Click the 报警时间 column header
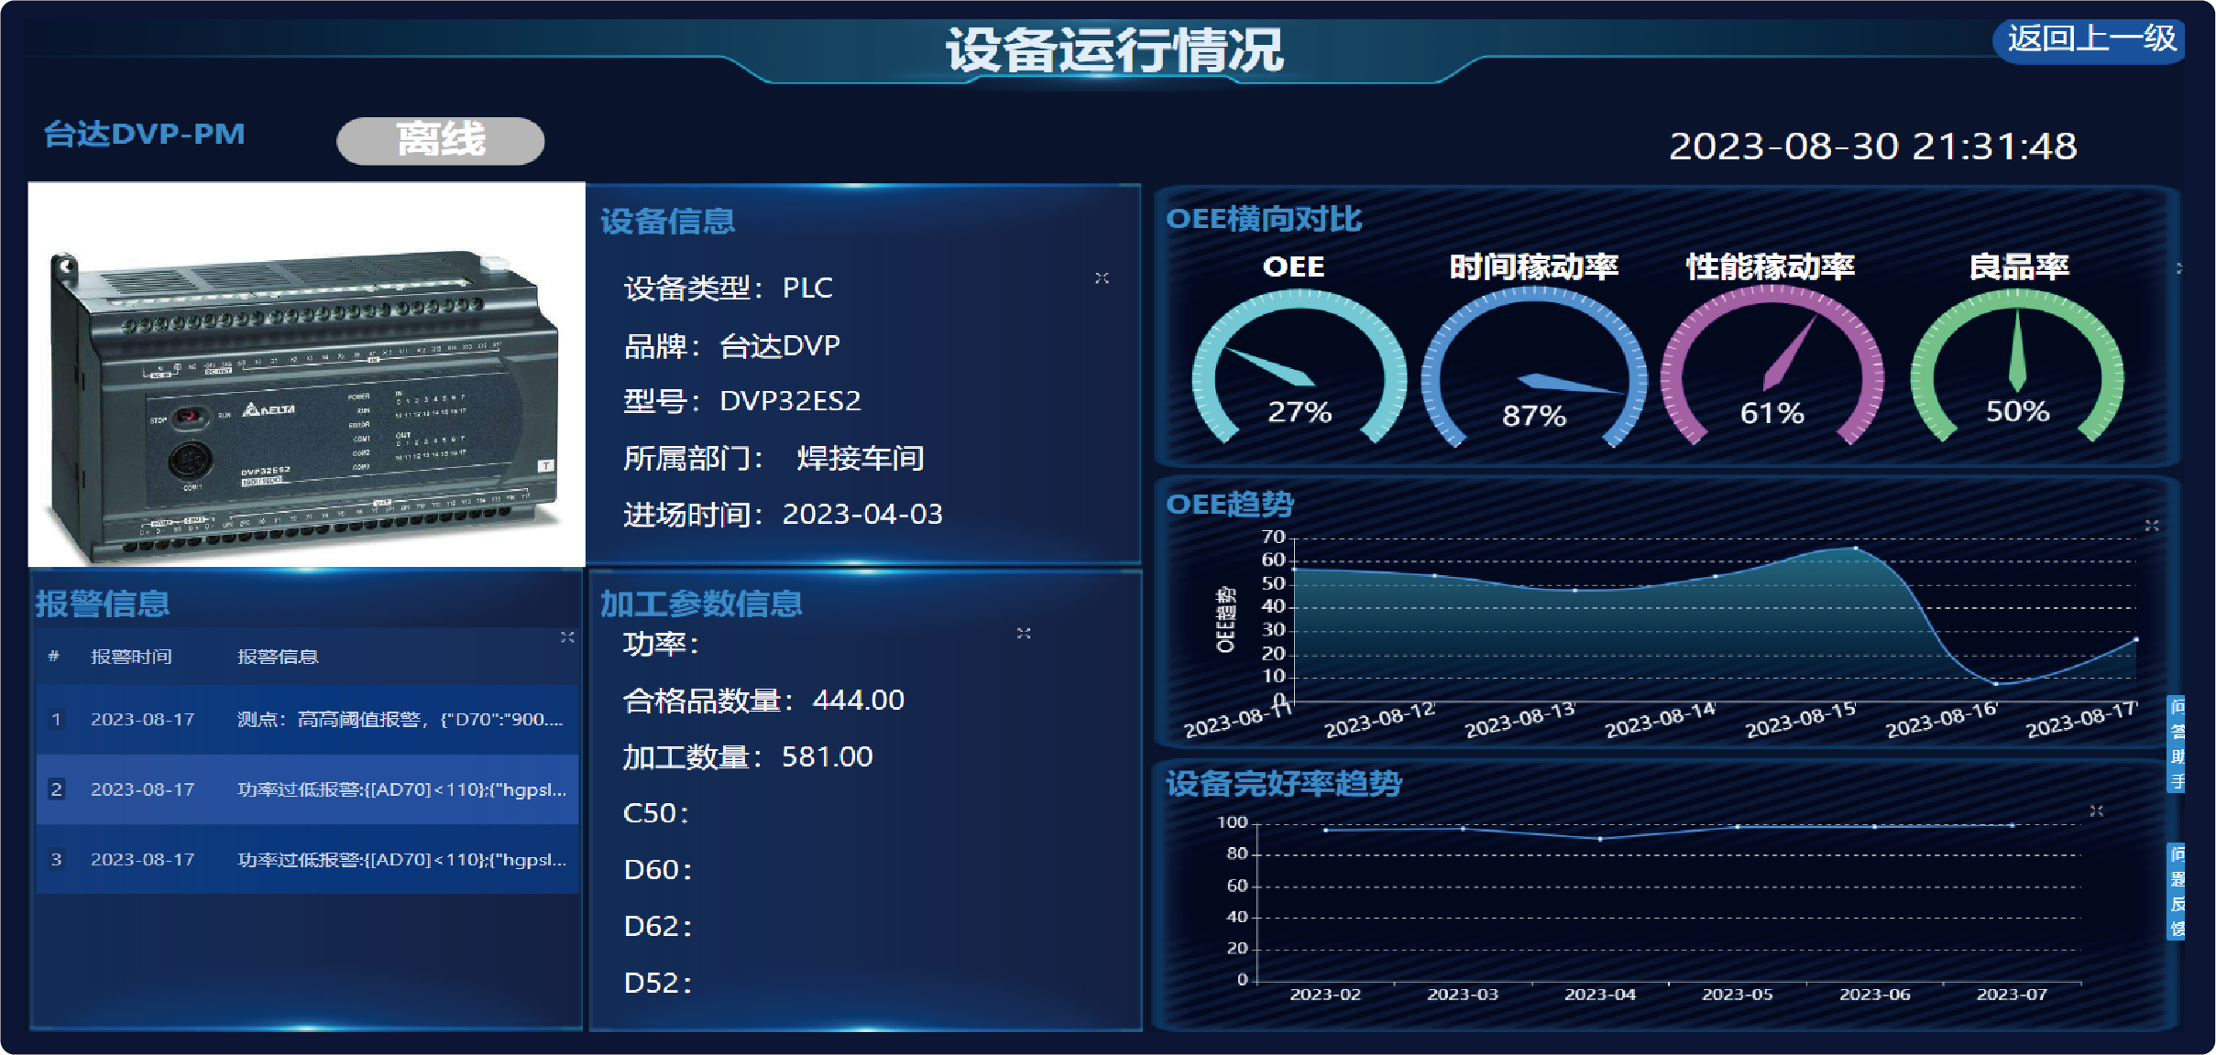The width and height of the screenshot is (2216, 1055). 131,657
